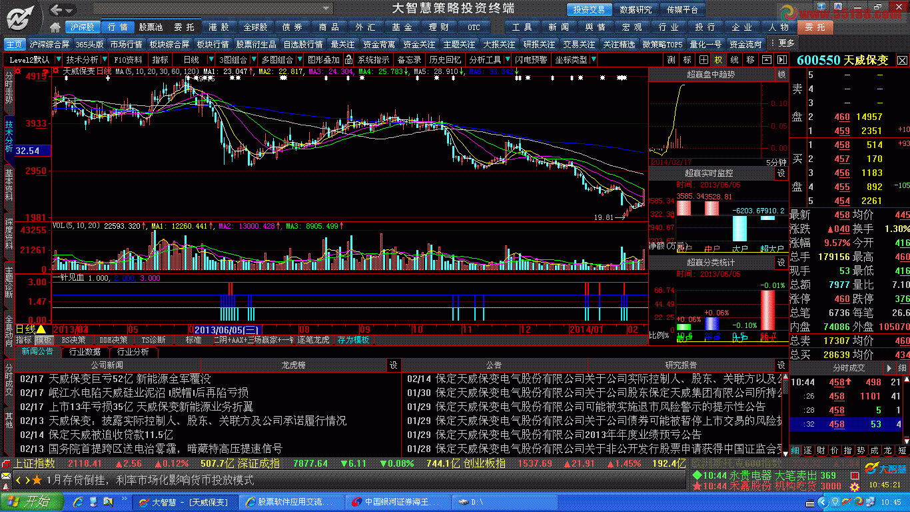Viewport: 910px width, 512px height.
Task: Click 板块综合屏 in the sub menu
Action: pos(169,44)
